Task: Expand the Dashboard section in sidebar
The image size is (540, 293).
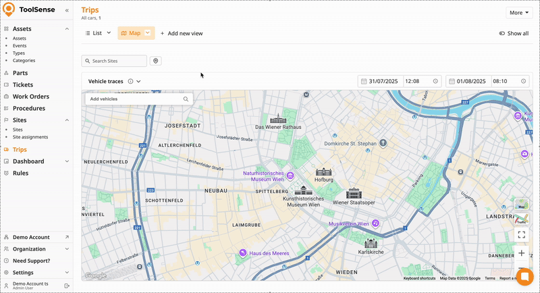Action: click(67, 161)
